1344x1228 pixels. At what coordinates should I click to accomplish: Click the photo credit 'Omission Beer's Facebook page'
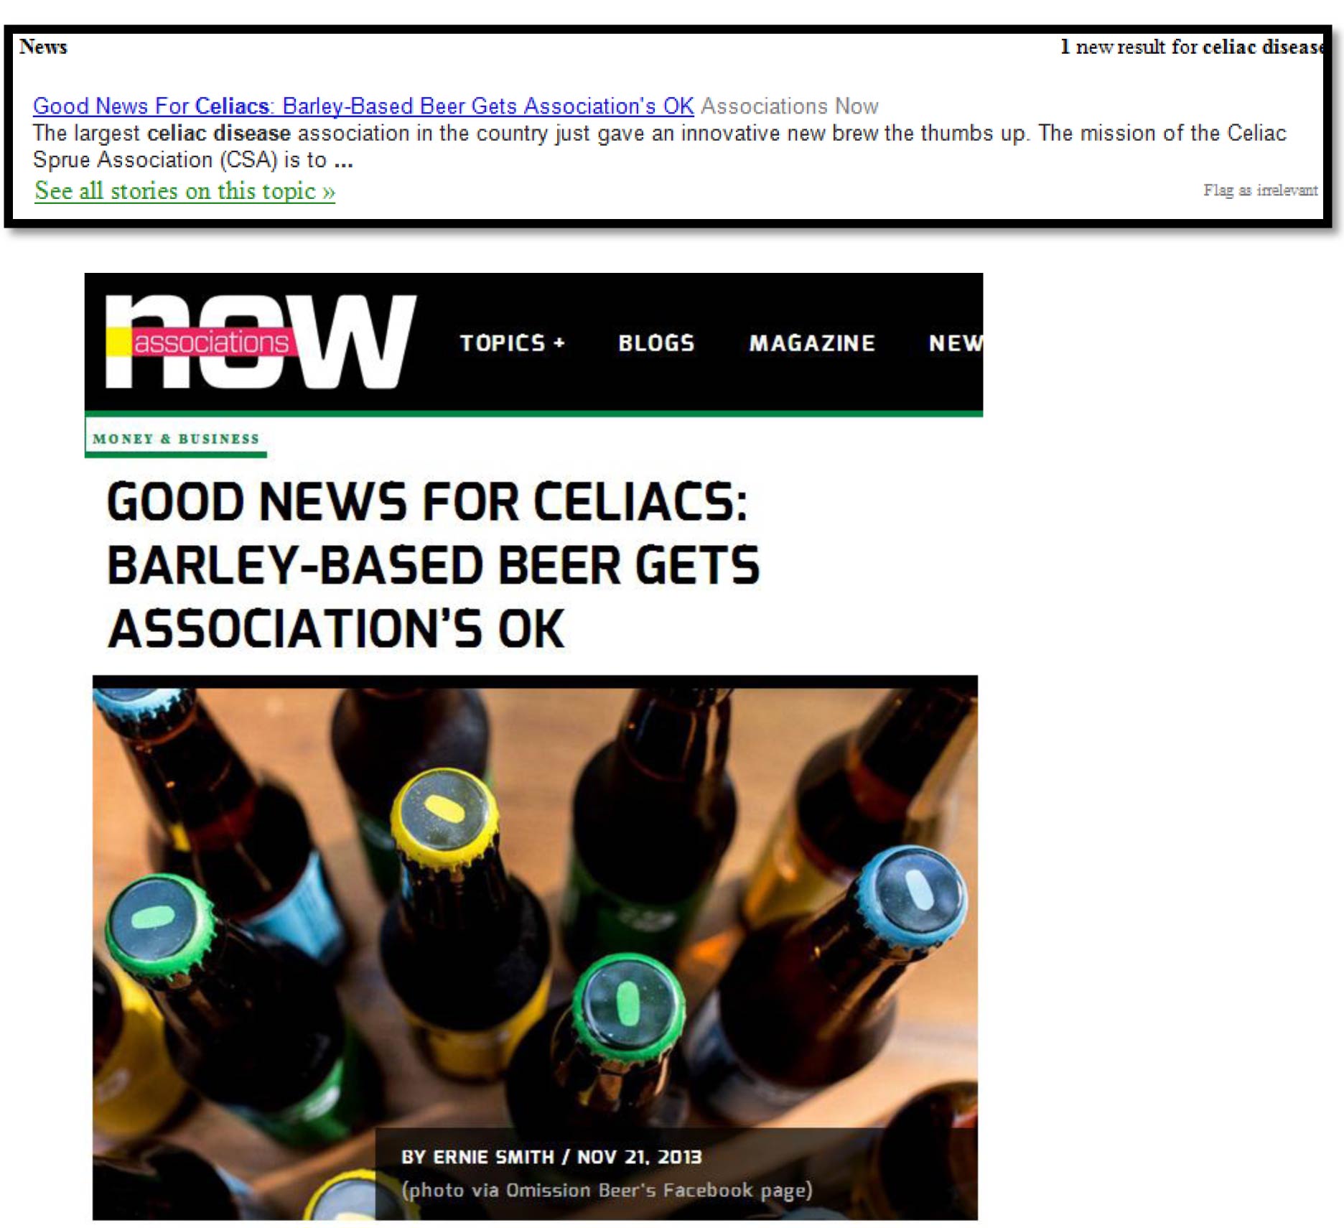point(659,1190)
